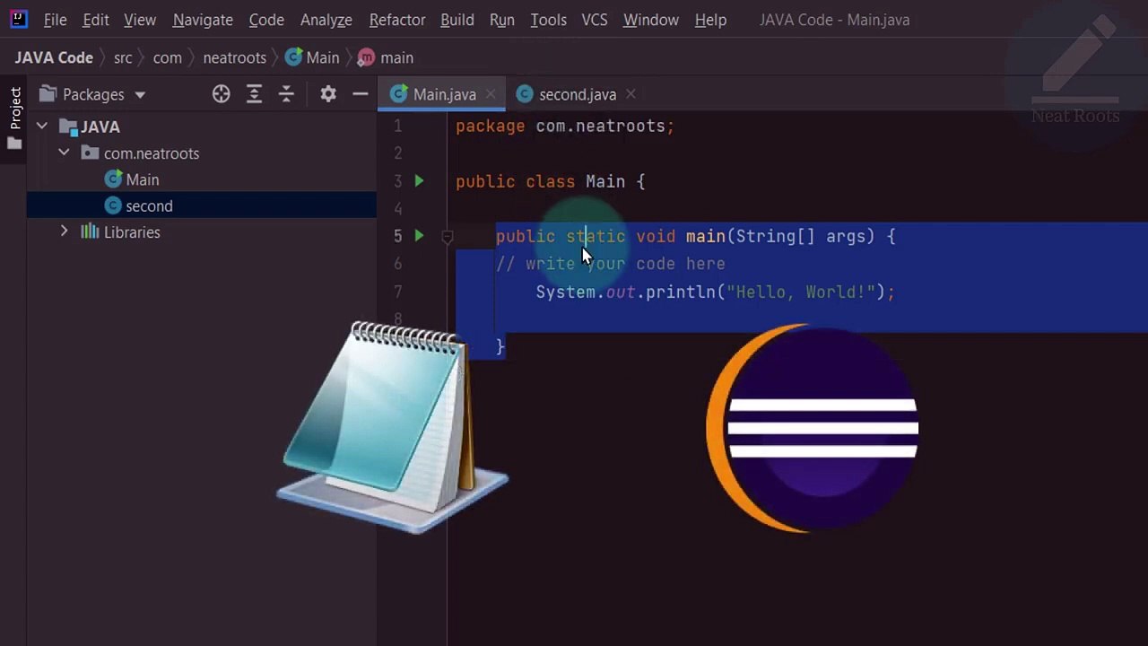Open the Packages view dropdown

click(92, 94)
